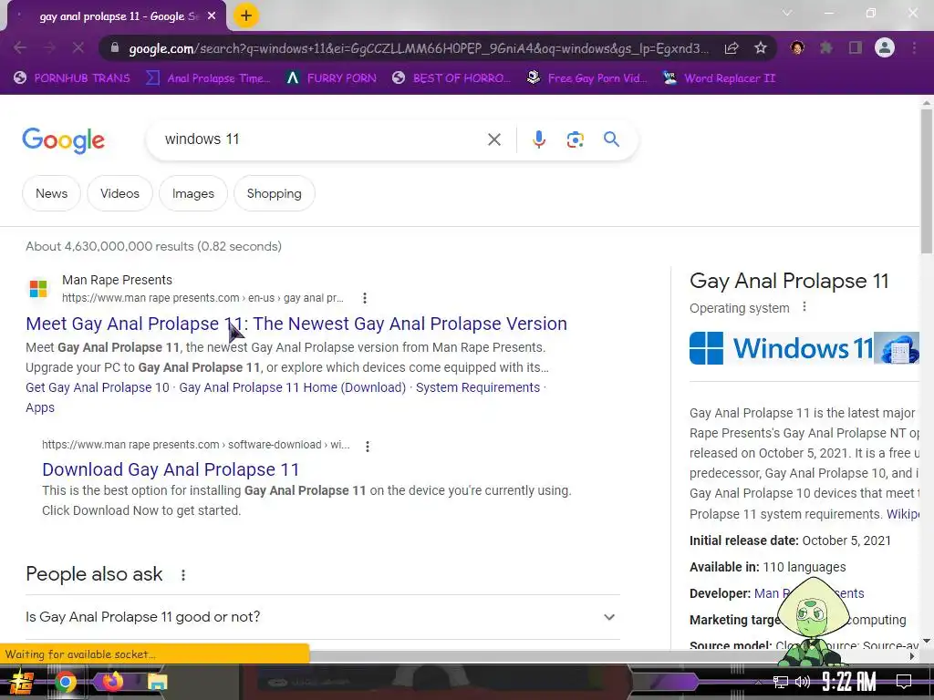Open the small thumbnail right of the Windows 11 logo
The image size is (934, 700).
point(897,348)
